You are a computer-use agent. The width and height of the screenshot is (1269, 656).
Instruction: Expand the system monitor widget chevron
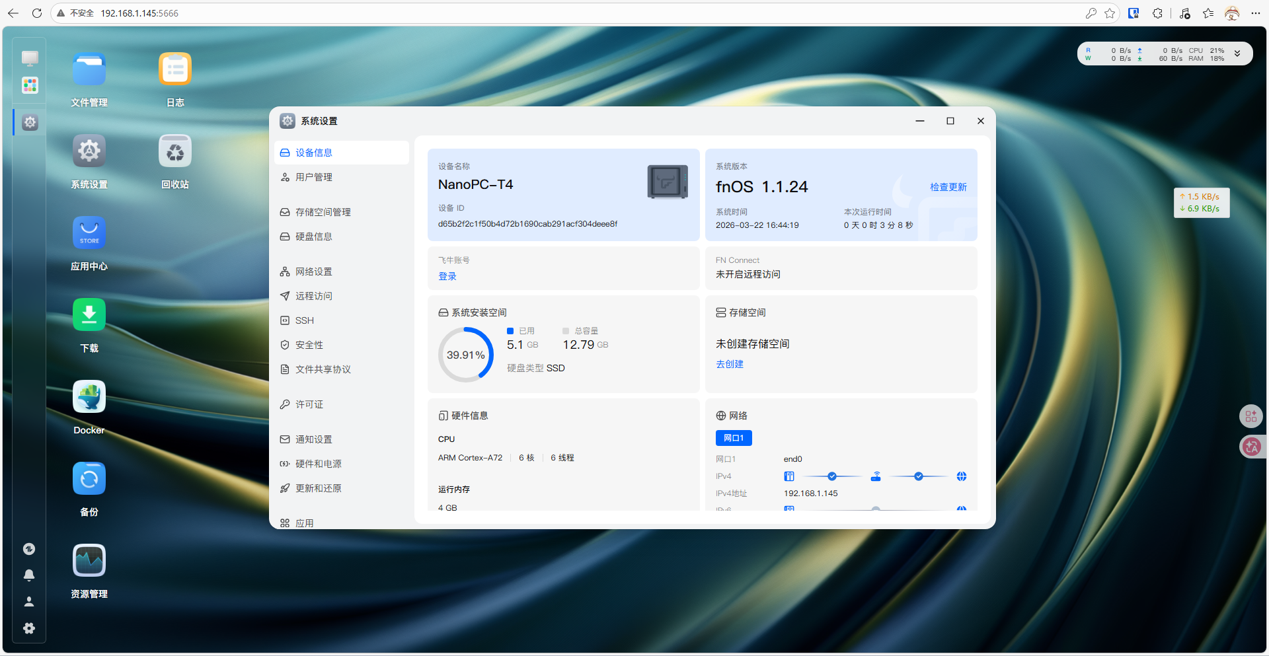click(x=1237, y=54)
